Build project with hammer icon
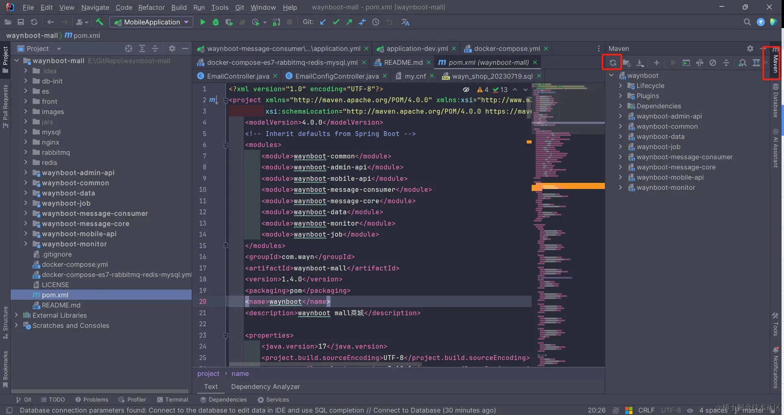This screenshot has width=784, height=415. [x=100, y=22]
